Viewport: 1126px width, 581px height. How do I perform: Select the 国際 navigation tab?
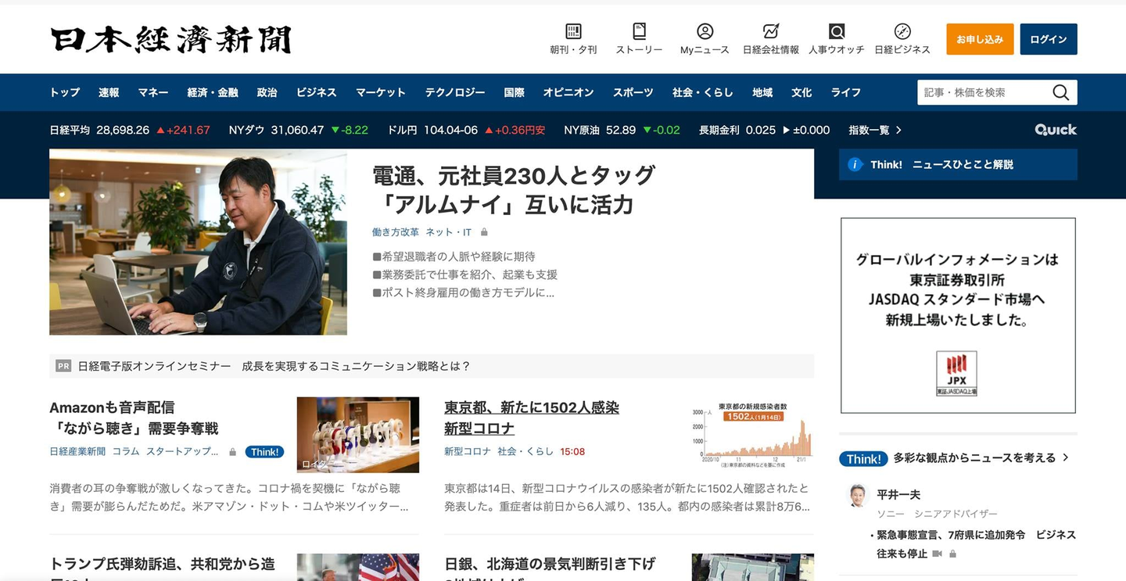(x=515, y=92)
